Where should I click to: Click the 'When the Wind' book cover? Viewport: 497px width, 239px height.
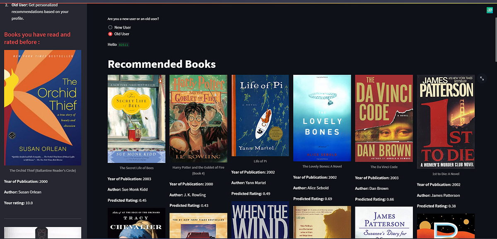(260, 221)
